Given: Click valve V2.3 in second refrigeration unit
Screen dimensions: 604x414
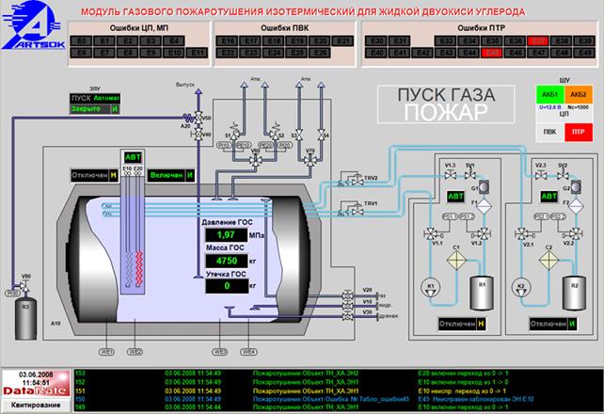Looking at the screenshot, I should pos(541,176).
